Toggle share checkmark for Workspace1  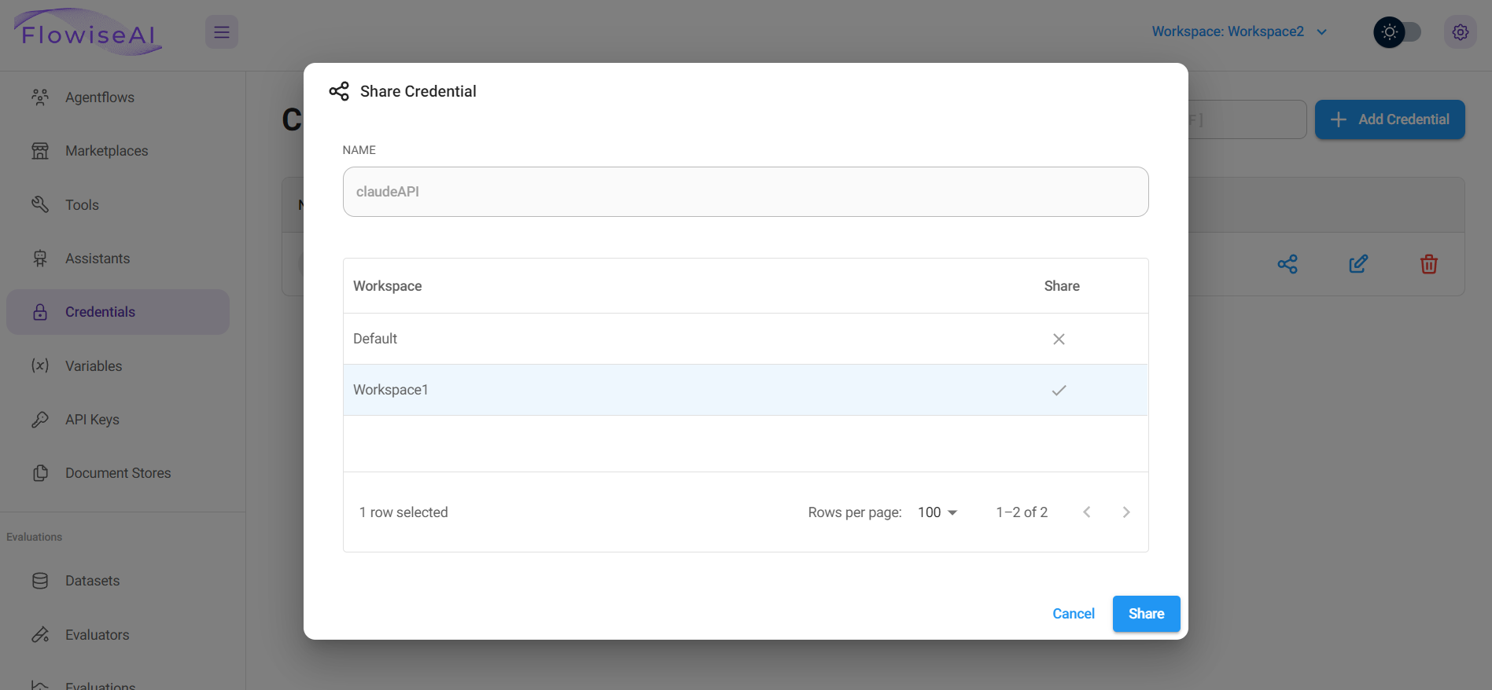1059,390
